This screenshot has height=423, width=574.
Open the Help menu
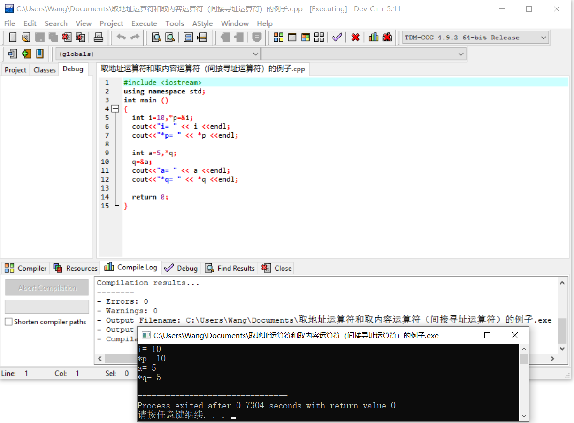tap(265, 23)
